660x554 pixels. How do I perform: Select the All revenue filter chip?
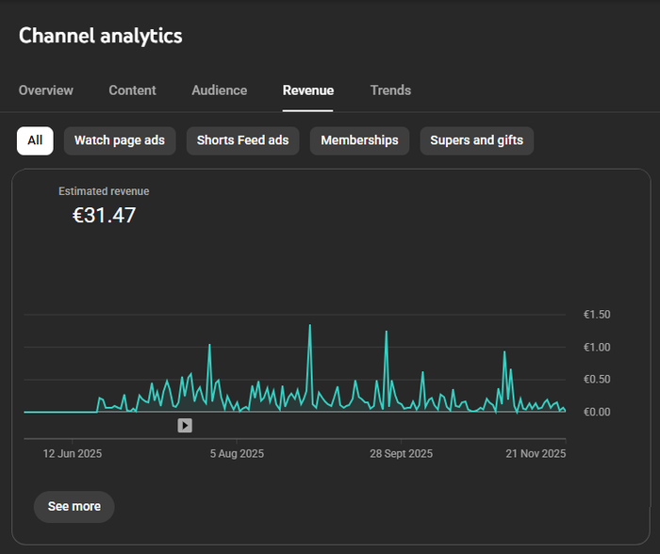click(35, 140)
